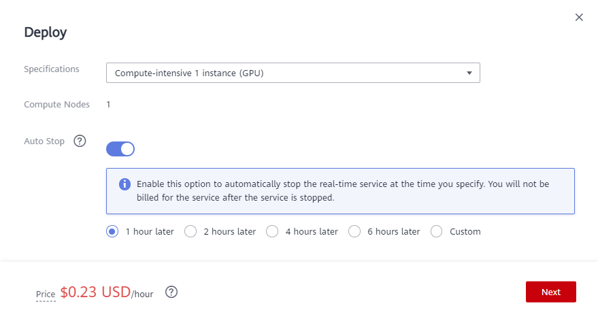Click the blue info icon in the notice

(124, 184)
